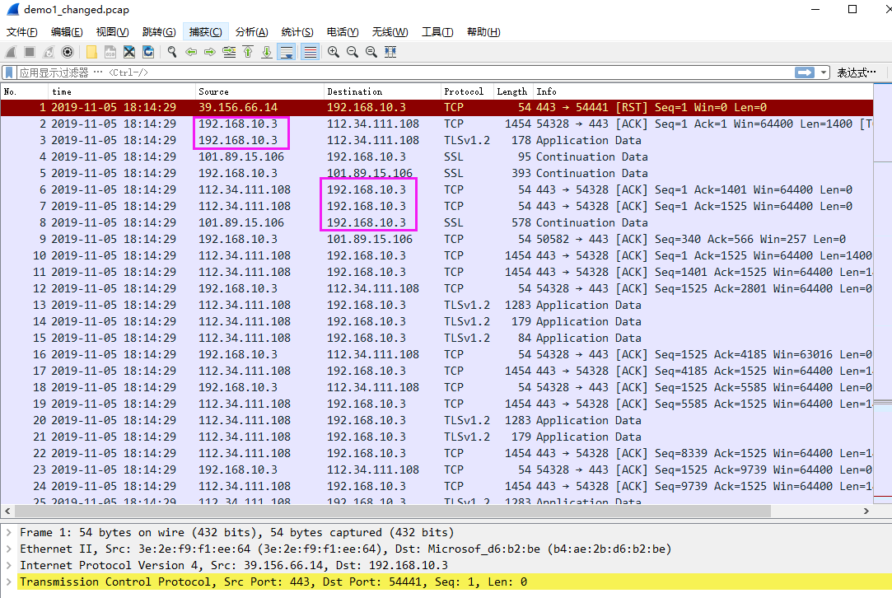Click the 表达式 expression button
This screenshot has width=892, height=598.
click(856, 72)
